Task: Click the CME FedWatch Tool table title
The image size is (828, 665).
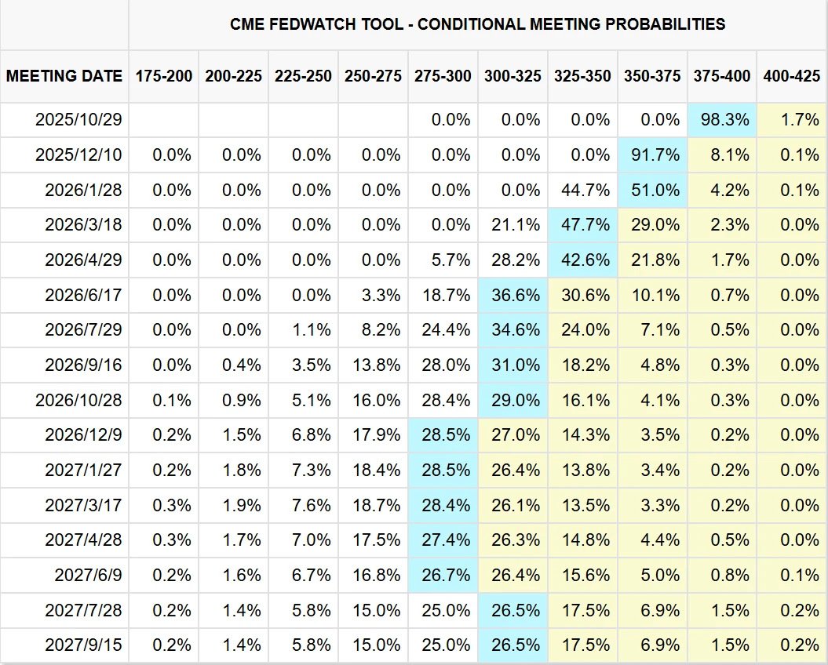Action: [477, 24]
